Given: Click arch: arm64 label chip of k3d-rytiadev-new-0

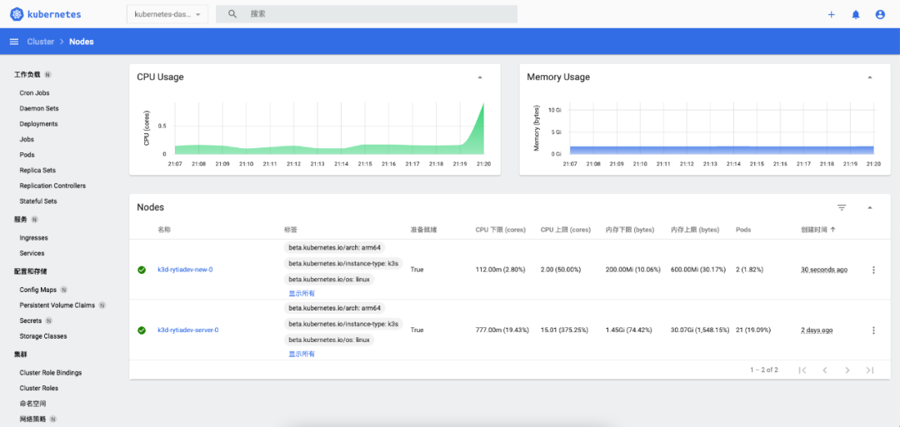Looking at the screenshot, I should (335, 247).
